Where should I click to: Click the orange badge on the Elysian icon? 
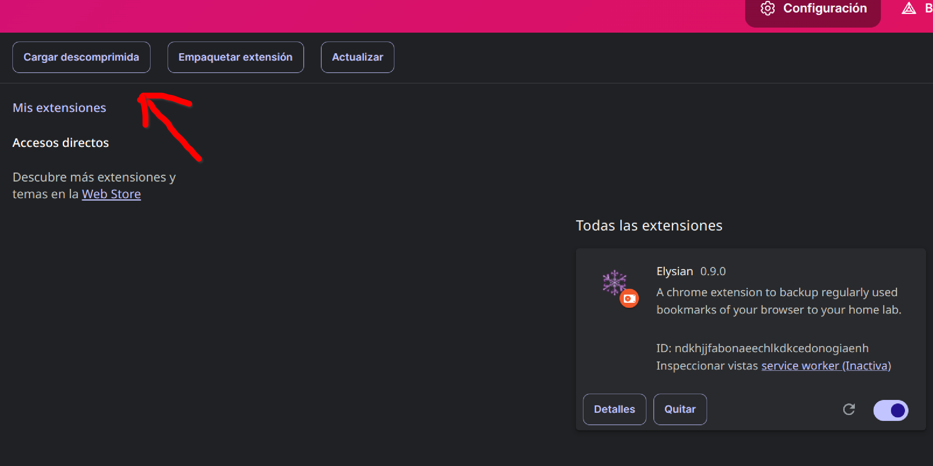tap(629, 298)
